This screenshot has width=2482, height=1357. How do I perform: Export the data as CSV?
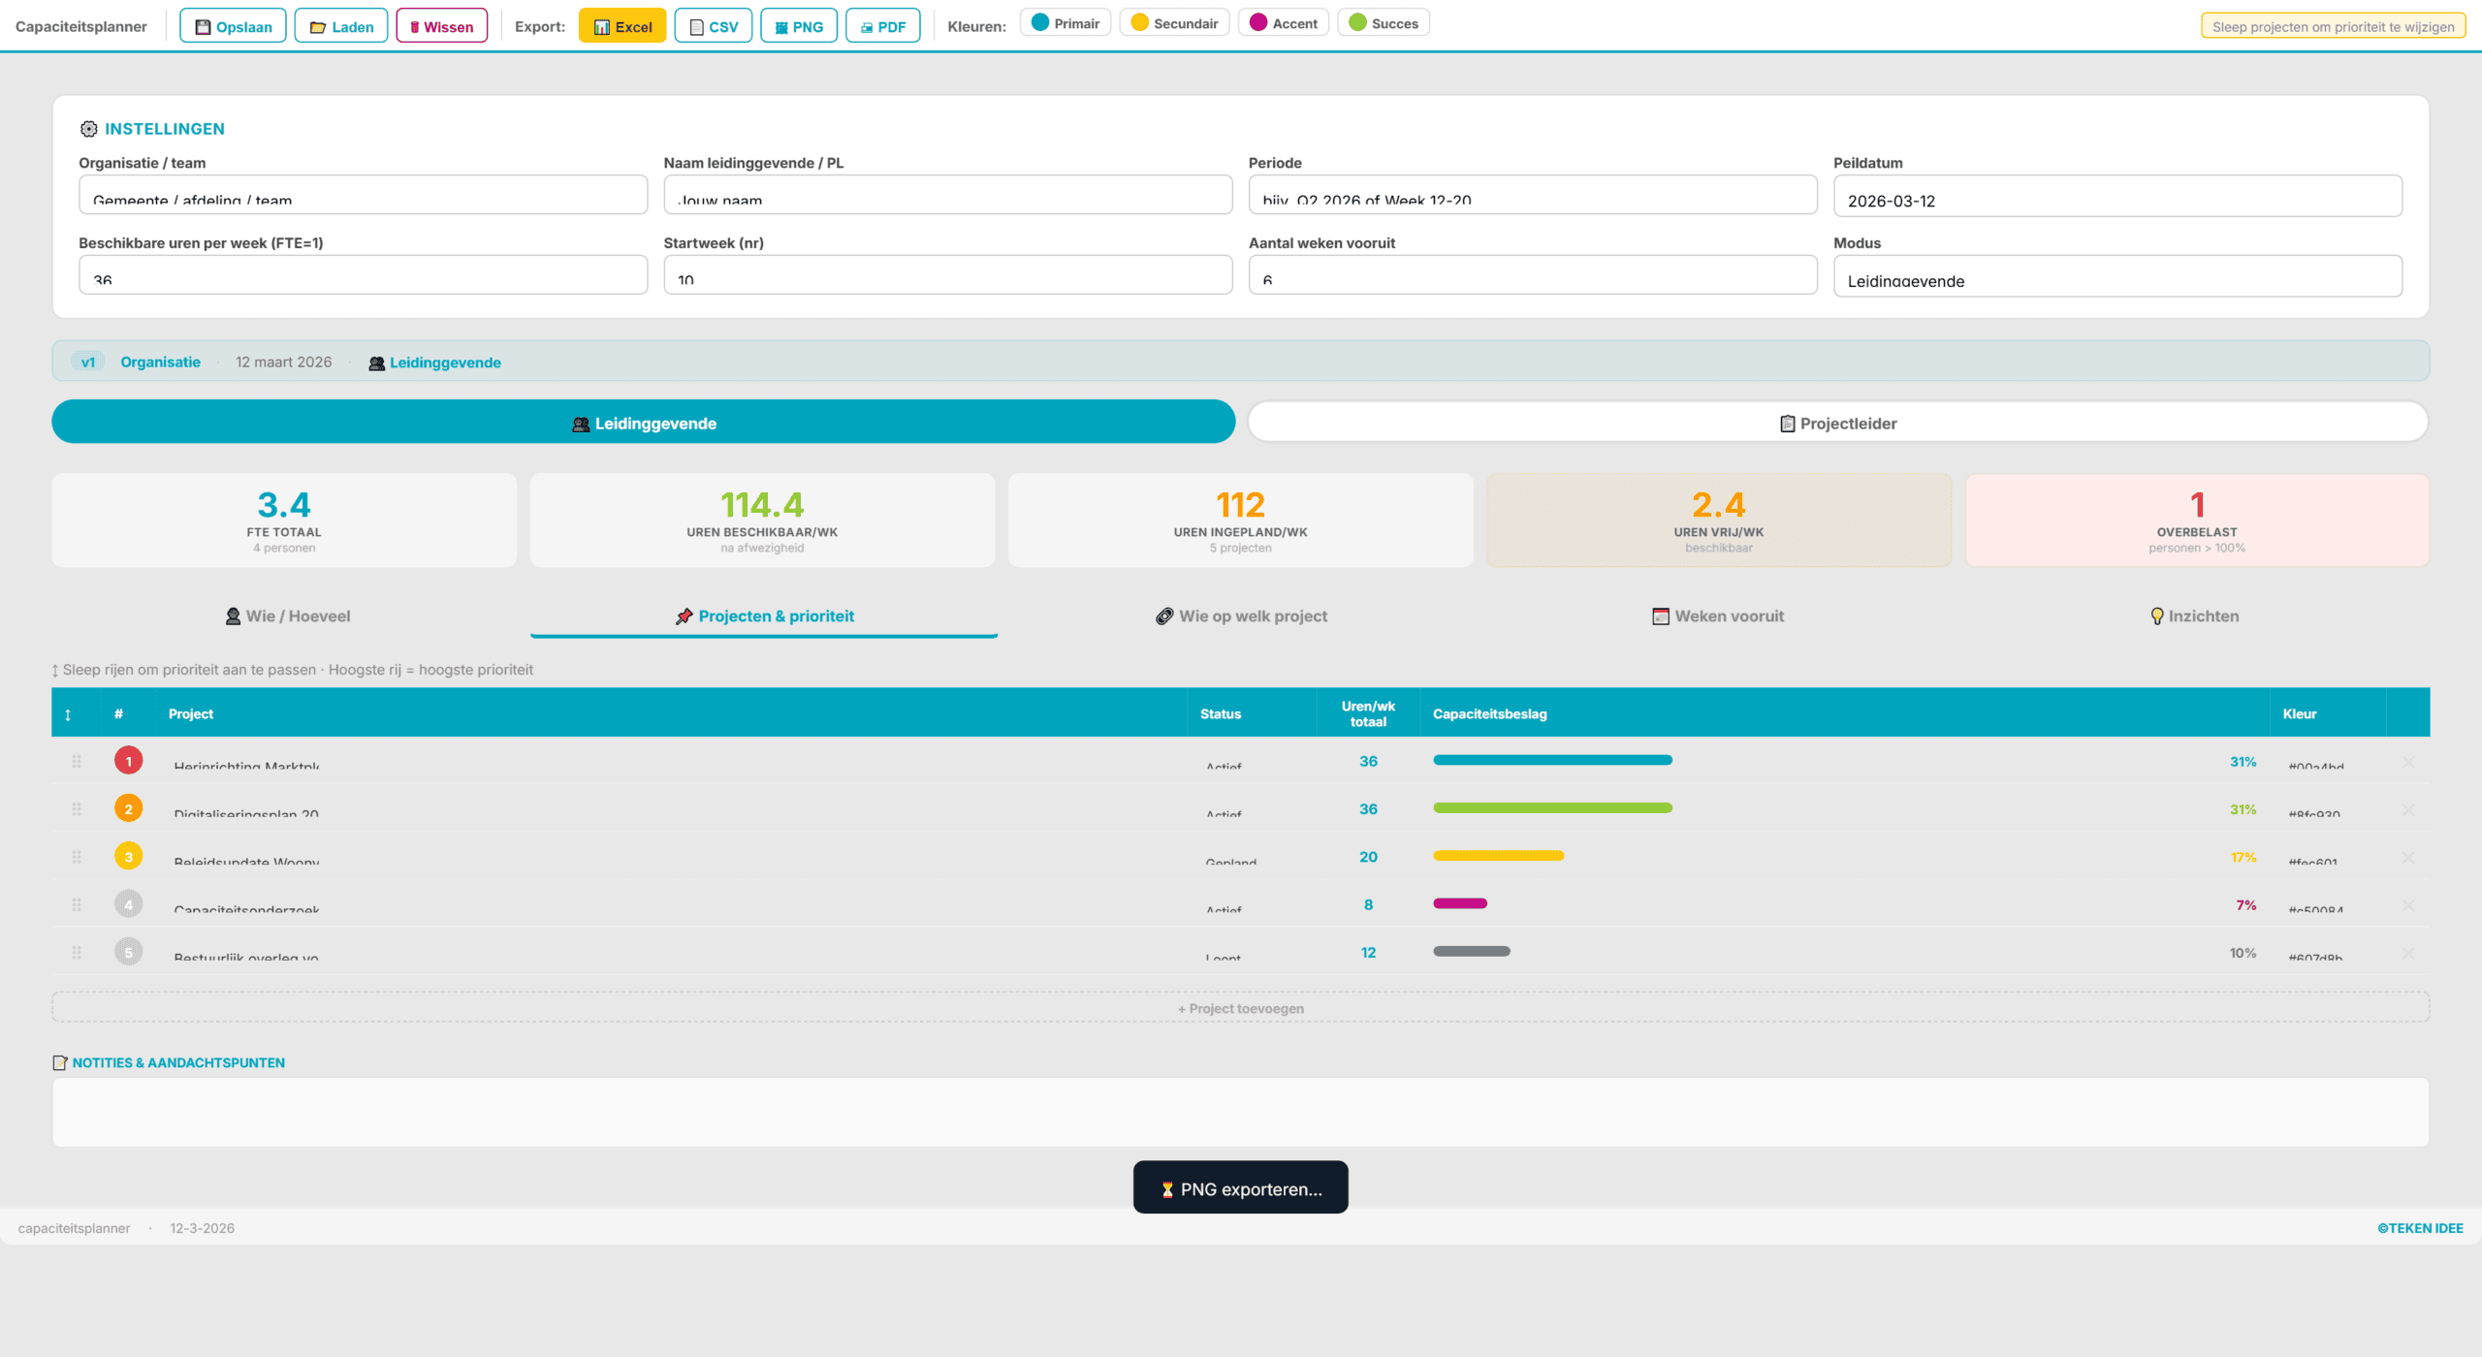[714, 25]
